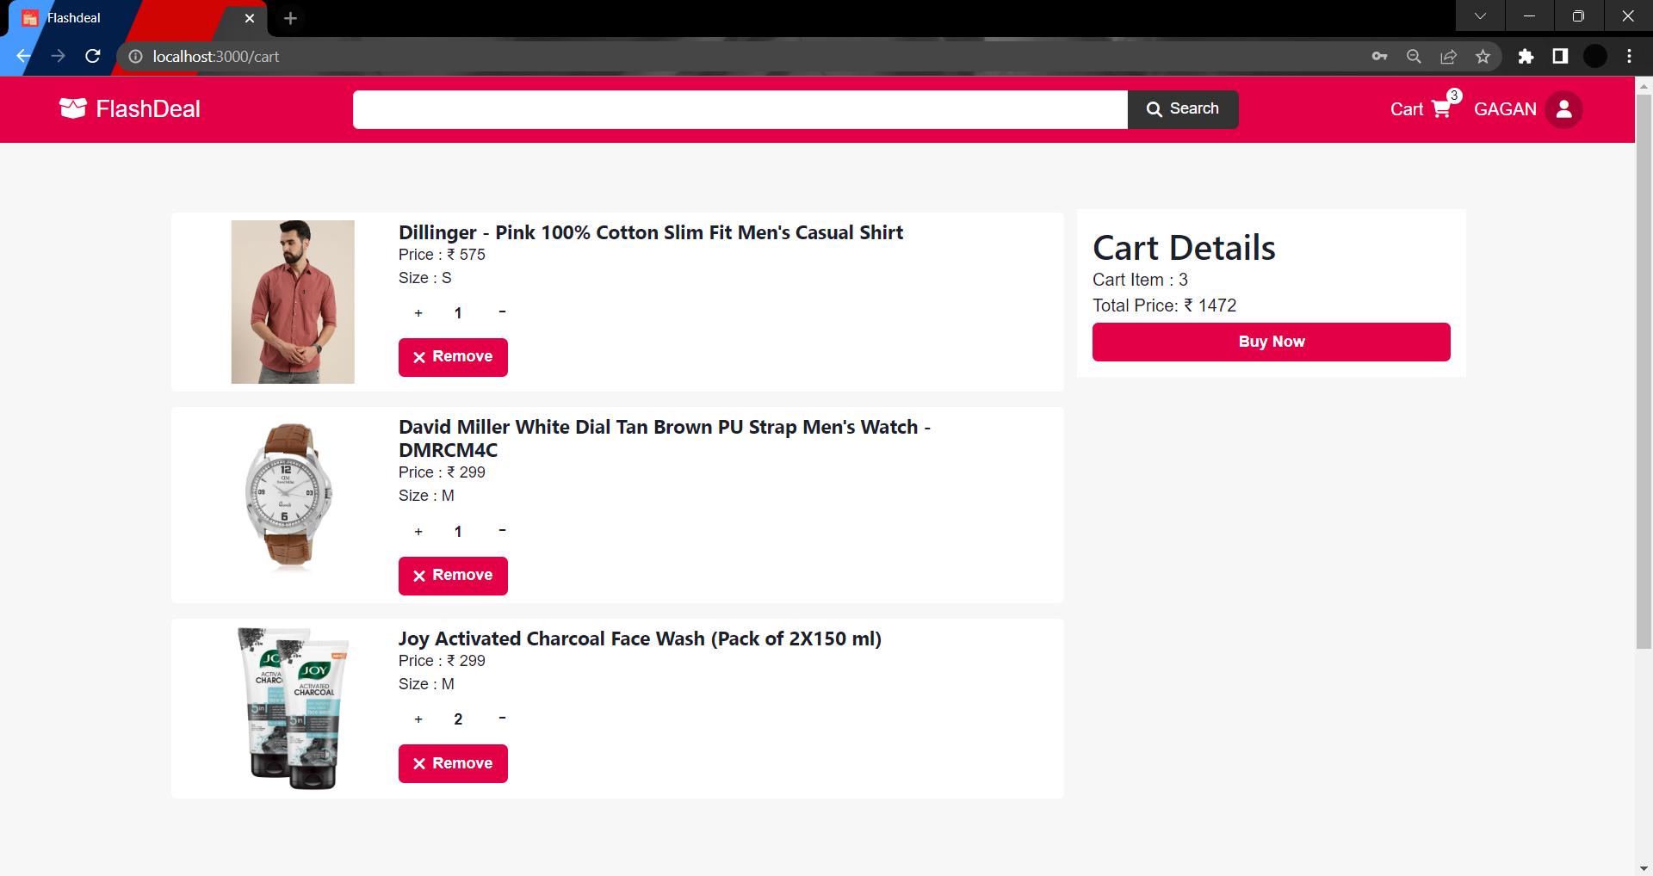Select the Flashdeal browser tab
This screenshot has width=1653, height=876.
click(103, 17)
